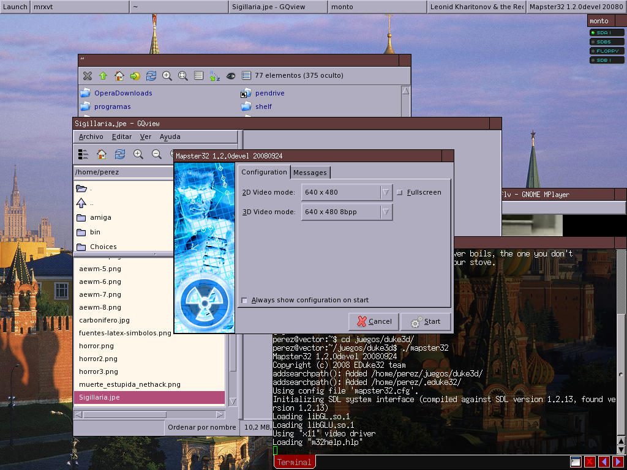This screenshot has width=627, height=470.
Task: Click zoom-to-fit icon in file manager toolbar
Action: click(x=183, y=75)
